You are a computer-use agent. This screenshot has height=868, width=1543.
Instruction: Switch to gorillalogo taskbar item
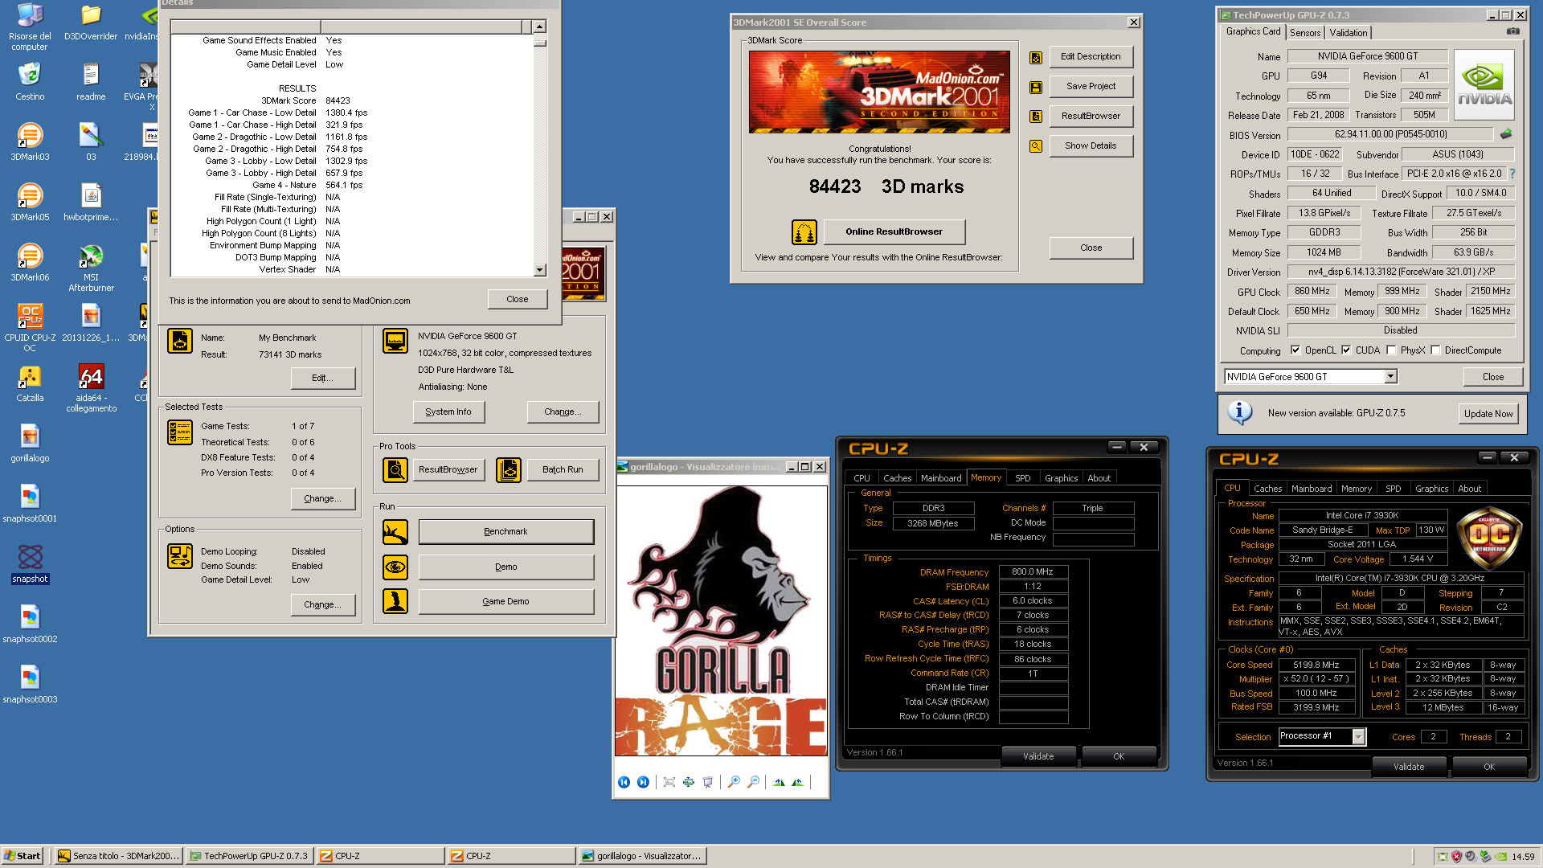pyautogui.click(x=643, y=856)
